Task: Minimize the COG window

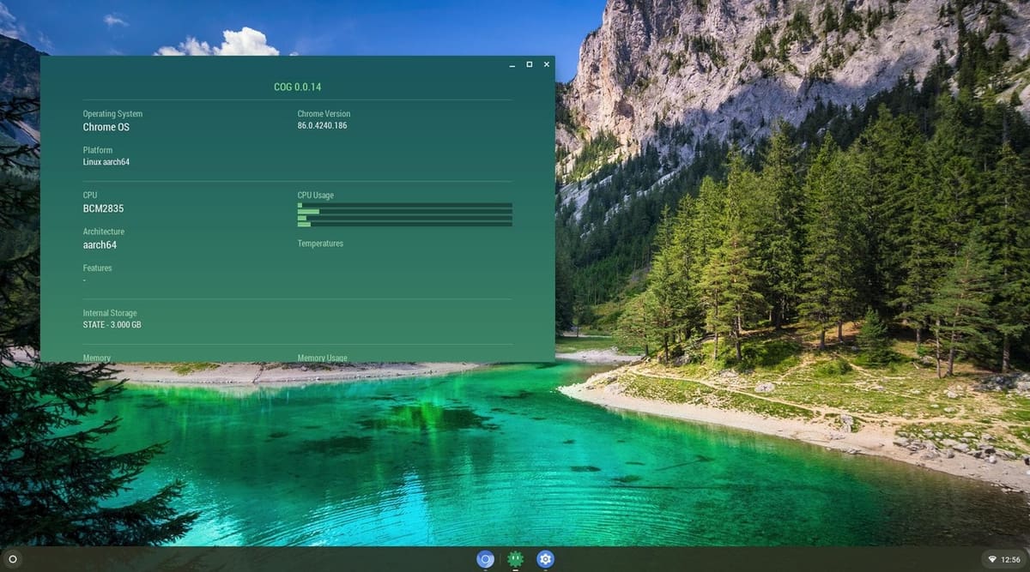Action: [512, 64]
